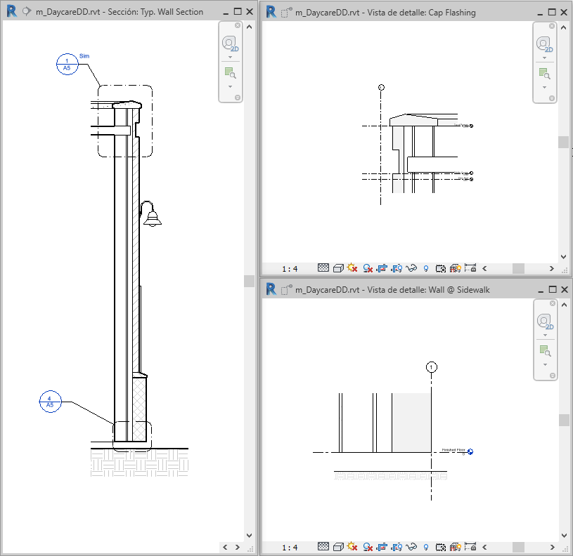Toggle Crop View in Cap Flashing view bar
The width and height of the screenshot is (573, 556).
click(x=382, y=268)
